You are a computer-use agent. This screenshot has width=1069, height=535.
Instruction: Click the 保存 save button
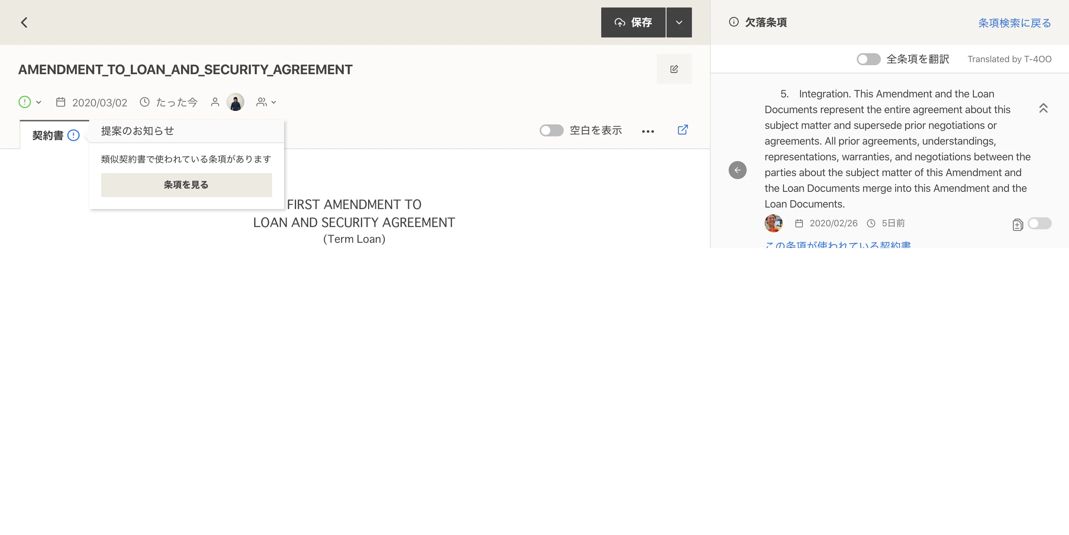tap(633, 22)
